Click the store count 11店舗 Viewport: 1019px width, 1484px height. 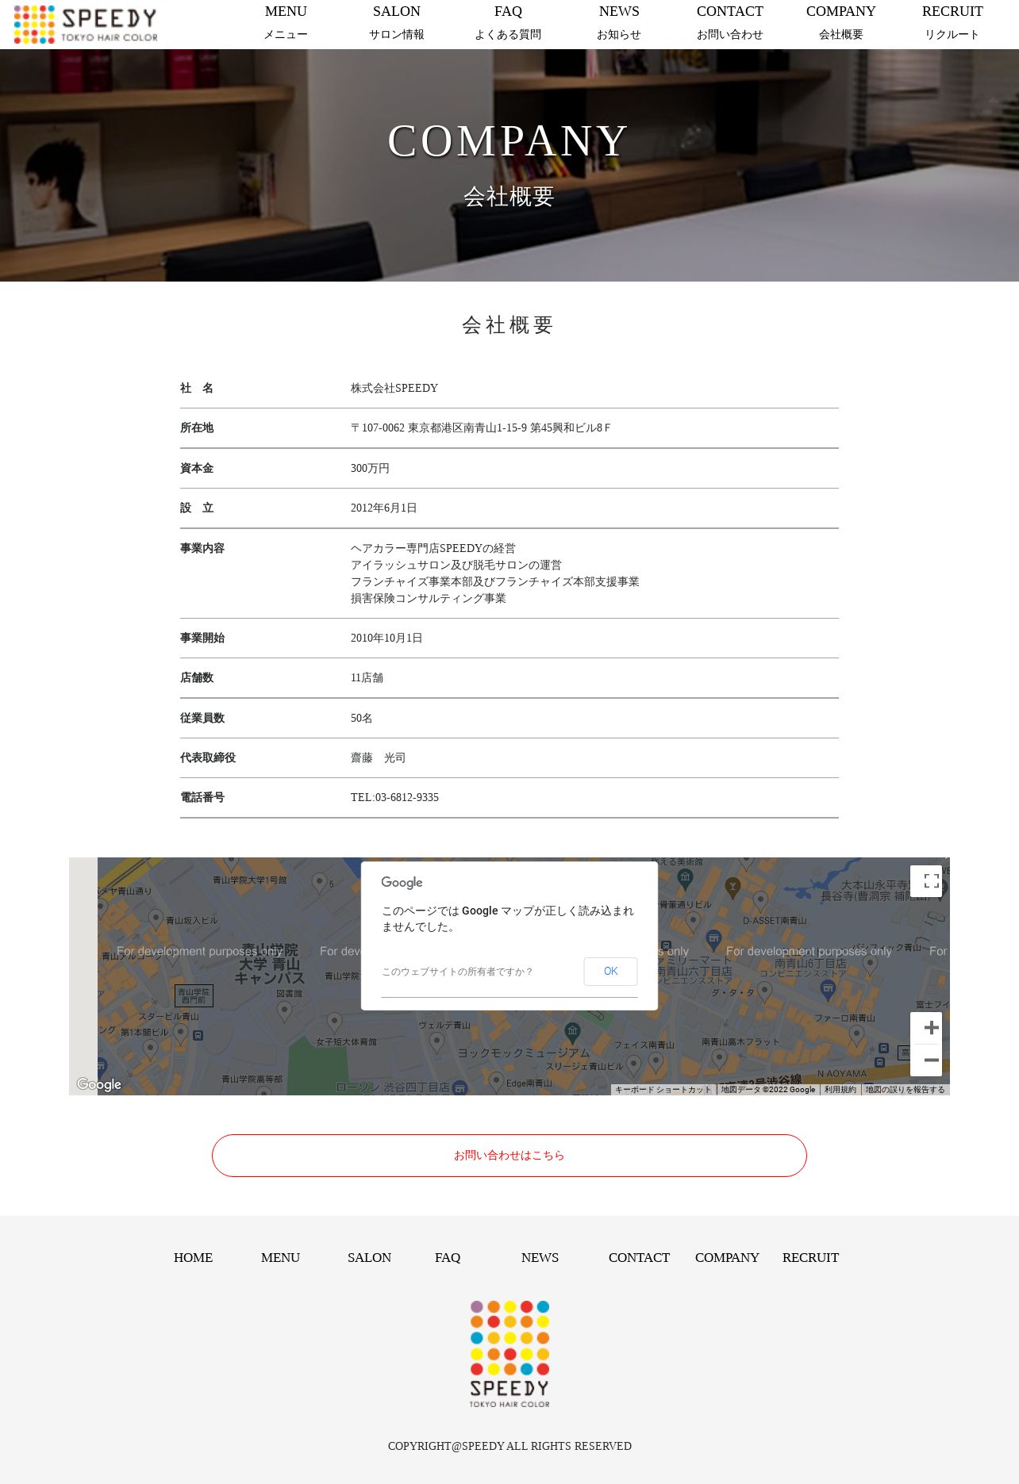pos(367,677)
